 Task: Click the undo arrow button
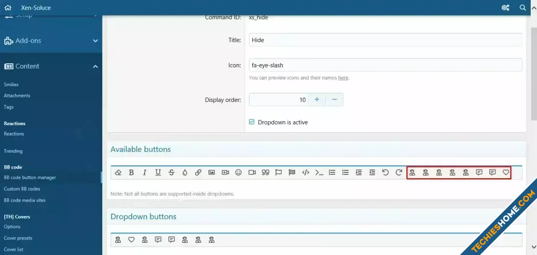386,172
